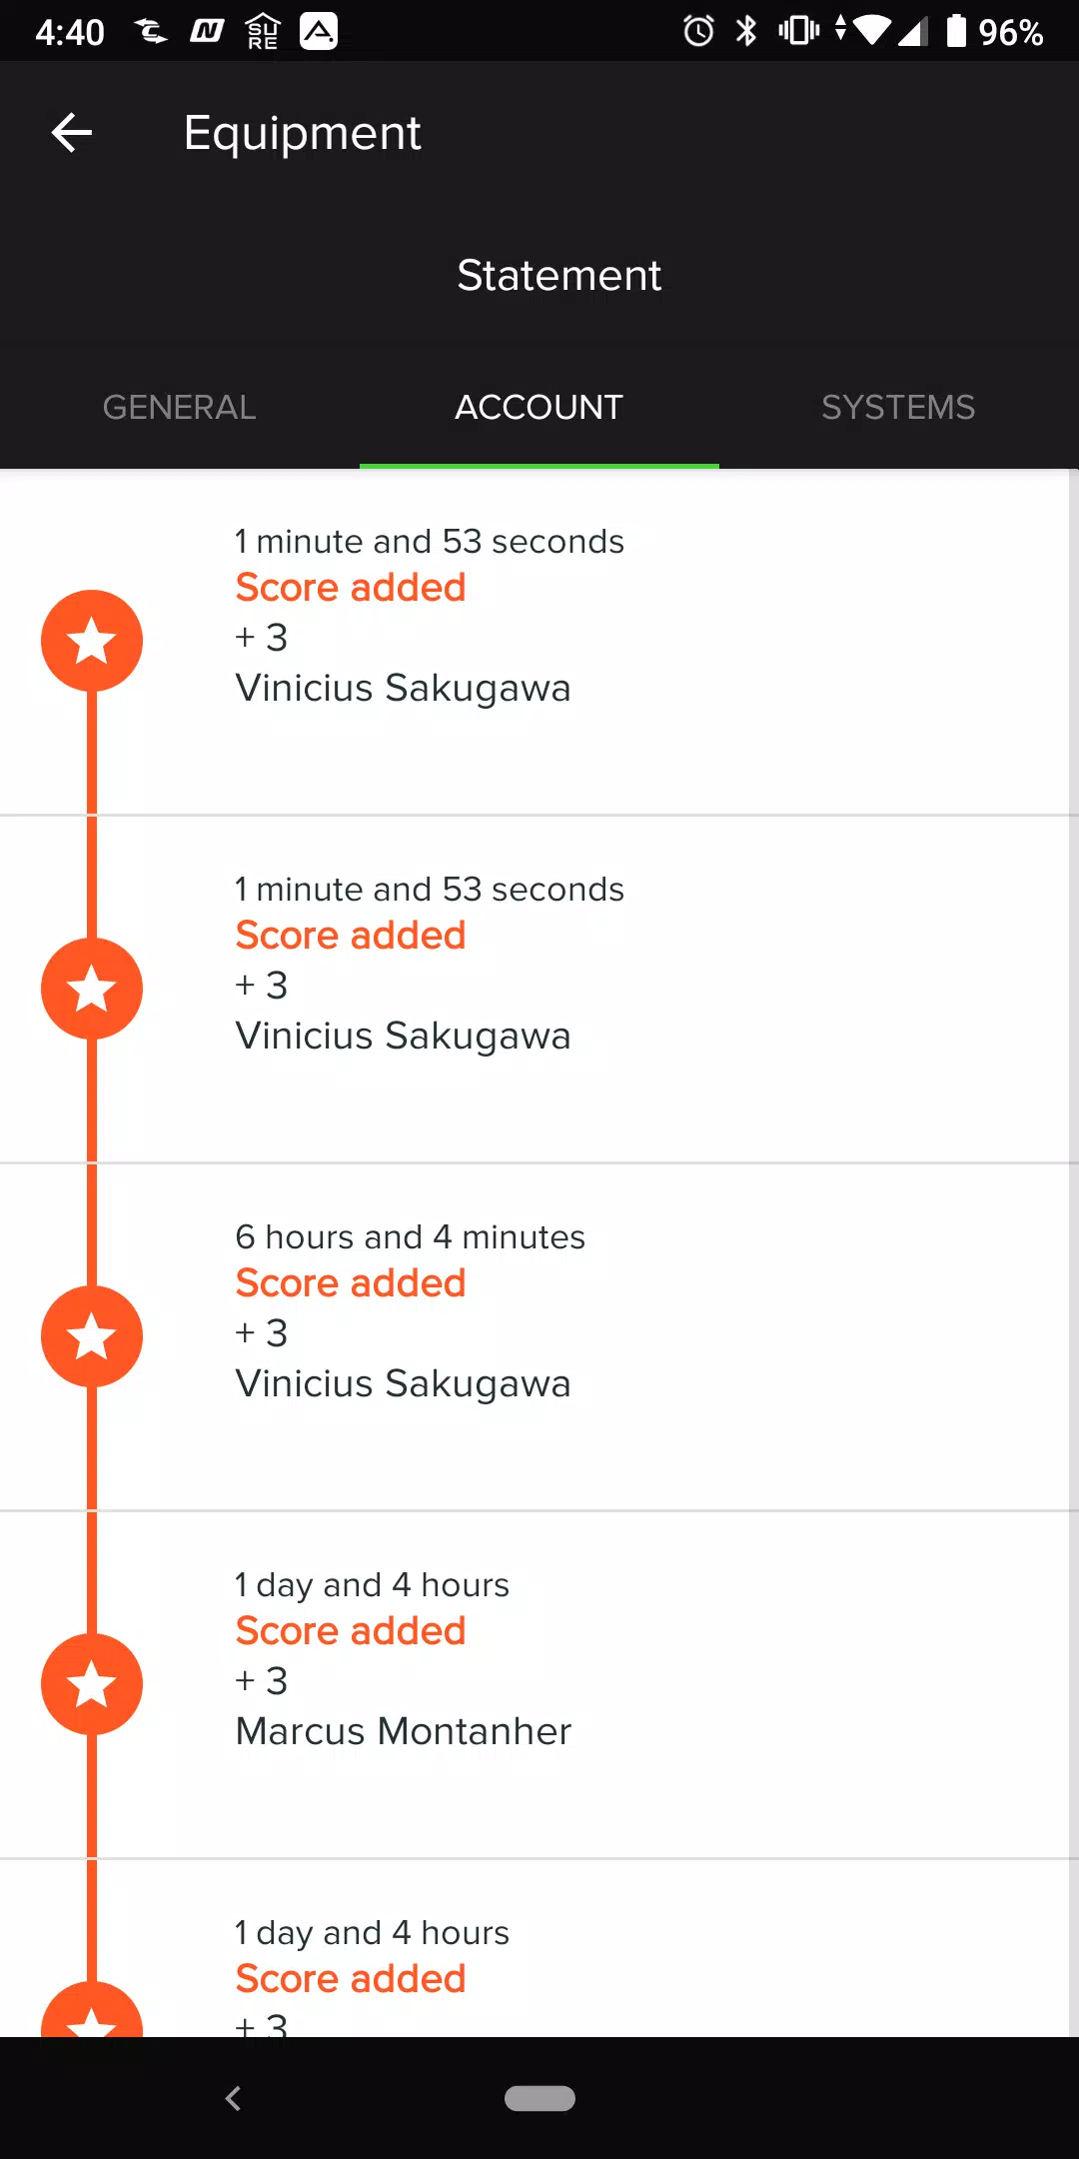Tap the star icon of the second score entry
Screen dimensions: 1079x2159
coord(92,989)
